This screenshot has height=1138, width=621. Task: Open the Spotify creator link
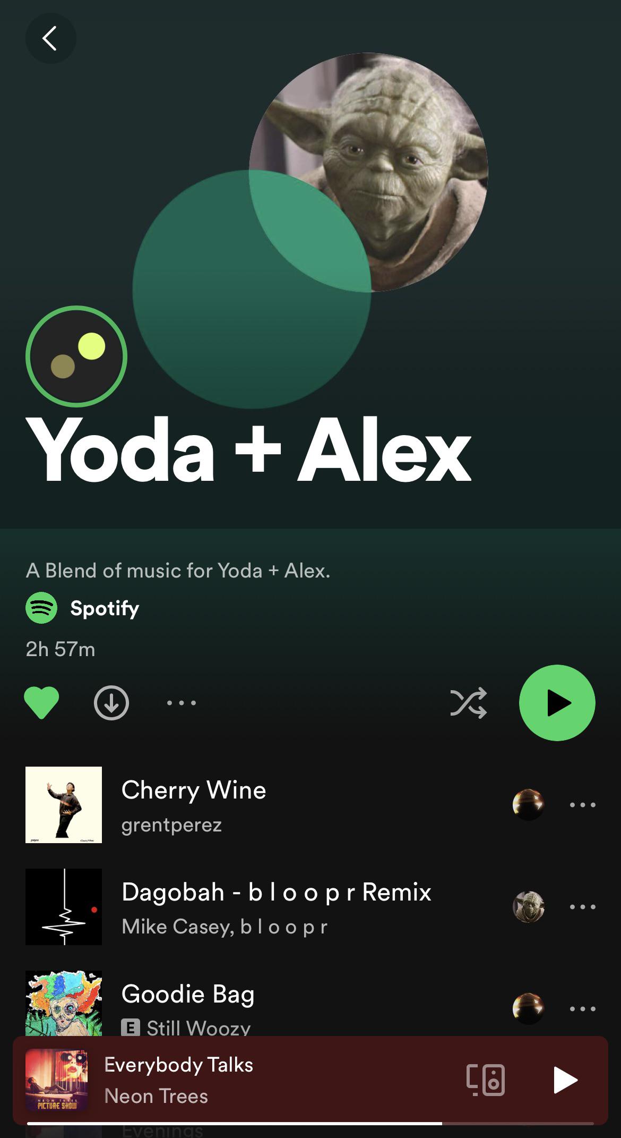point(105,608)
